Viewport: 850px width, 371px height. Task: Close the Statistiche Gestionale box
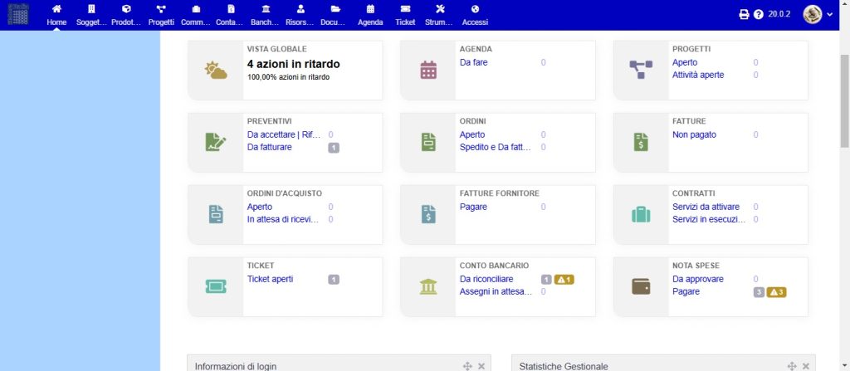point(805,366)
